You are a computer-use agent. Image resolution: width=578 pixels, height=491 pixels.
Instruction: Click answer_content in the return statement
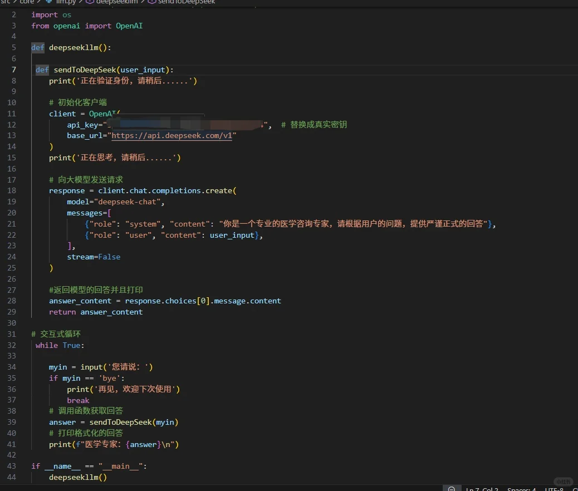[x=111, y=312]
